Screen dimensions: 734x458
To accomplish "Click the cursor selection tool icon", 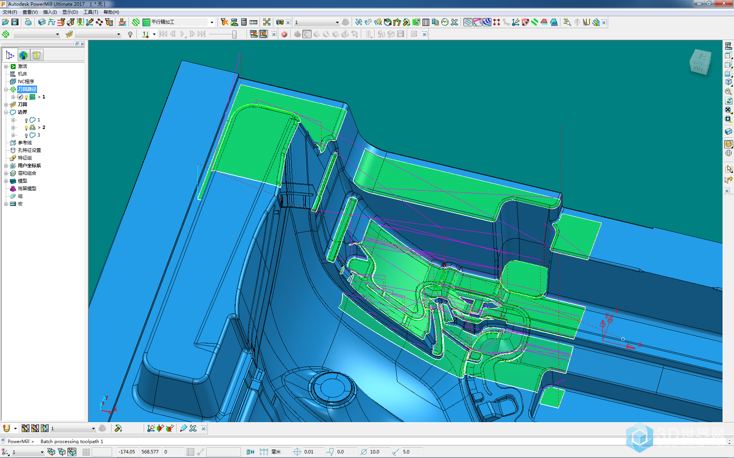I will (728, 169).
